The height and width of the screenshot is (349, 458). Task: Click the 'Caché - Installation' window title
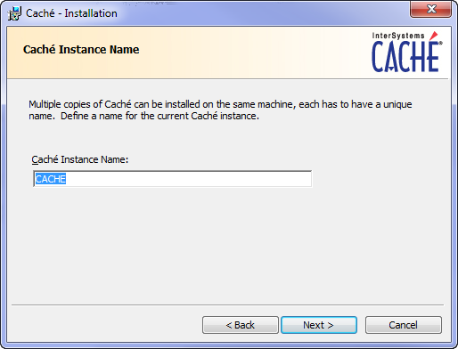tap(71, 13)
